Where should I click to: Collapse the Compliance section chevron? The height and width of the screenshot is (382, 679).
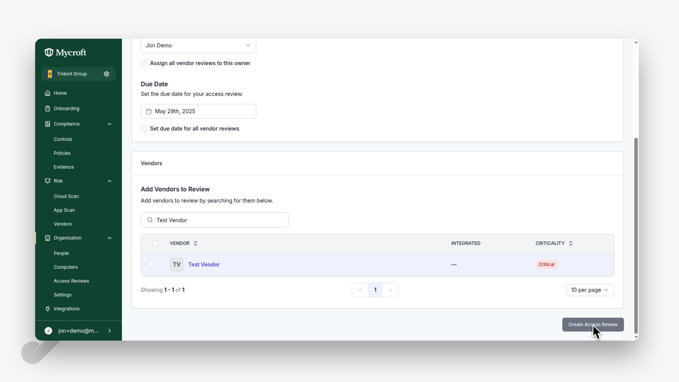(x=110, y=124)
